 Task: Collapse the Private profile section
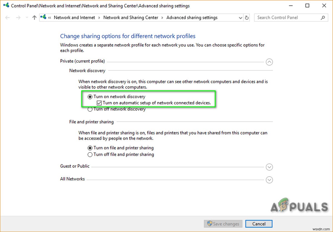click(269, 62)
